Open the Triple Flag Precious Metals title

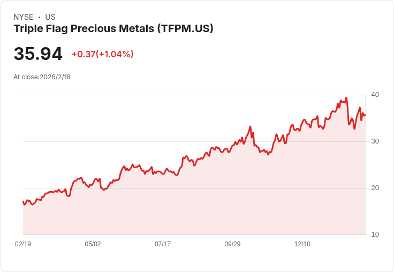113,29
